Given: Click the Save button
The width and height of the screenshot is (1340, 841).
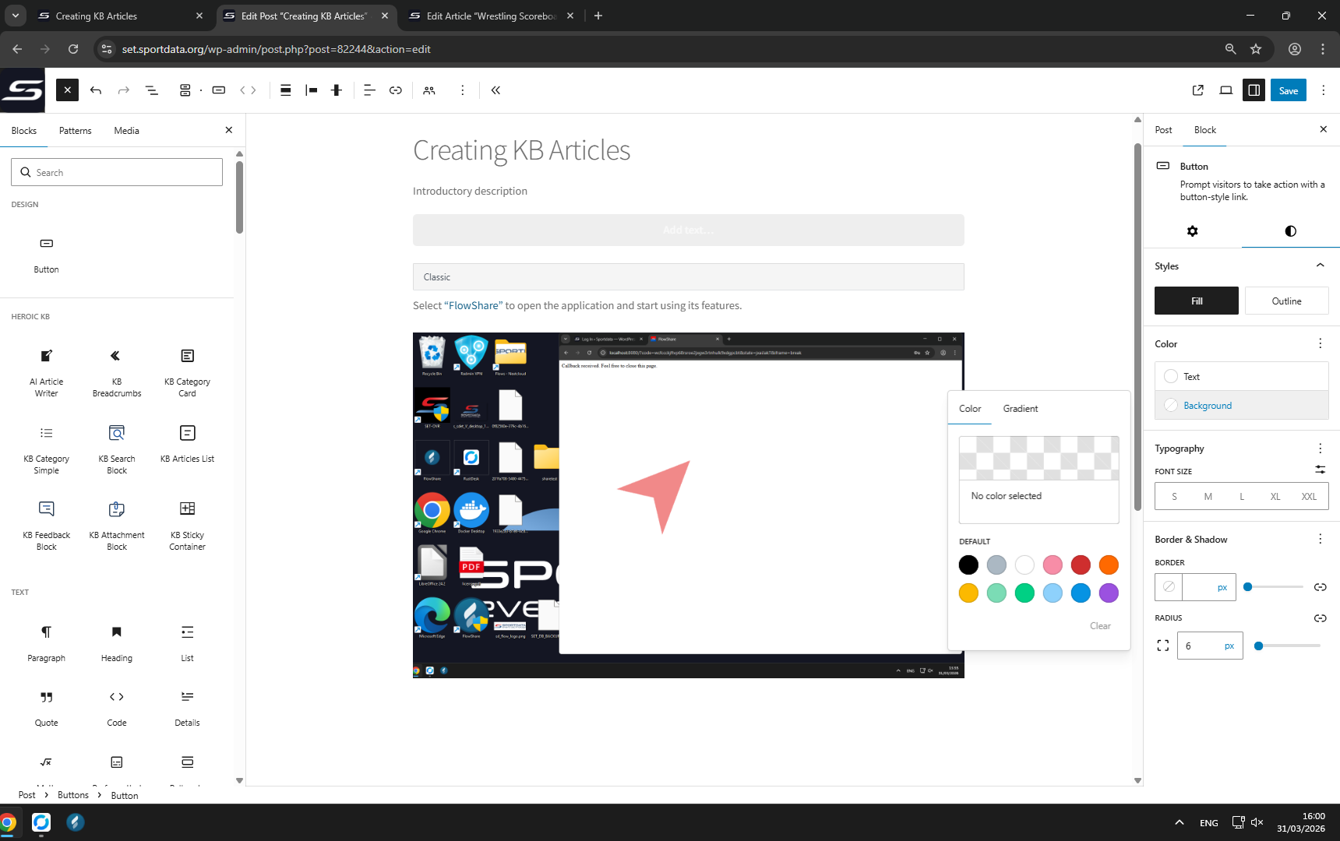Looking at the screenshot, I should click(x=1288, y=90).
